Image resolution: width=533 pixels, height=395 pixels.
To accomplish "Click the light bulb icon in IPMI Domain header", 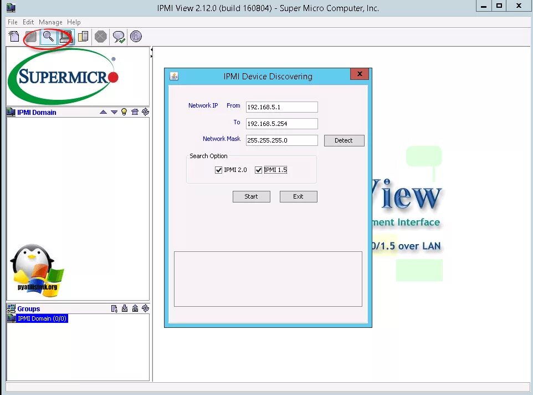I will (124, 112).
